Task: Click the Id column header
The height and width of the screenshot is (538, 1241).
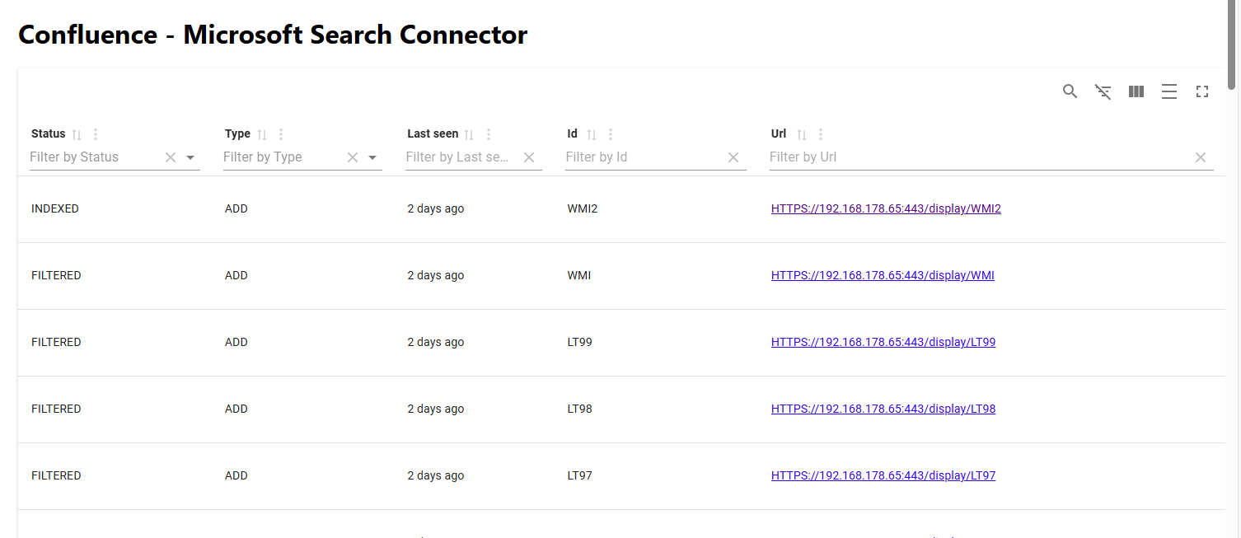Action: (573, 133)
